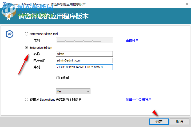The image size is (191, 127).
Task: Click the 请选择您的应用程序版本 header title
Action: click(x=53, y=17)
